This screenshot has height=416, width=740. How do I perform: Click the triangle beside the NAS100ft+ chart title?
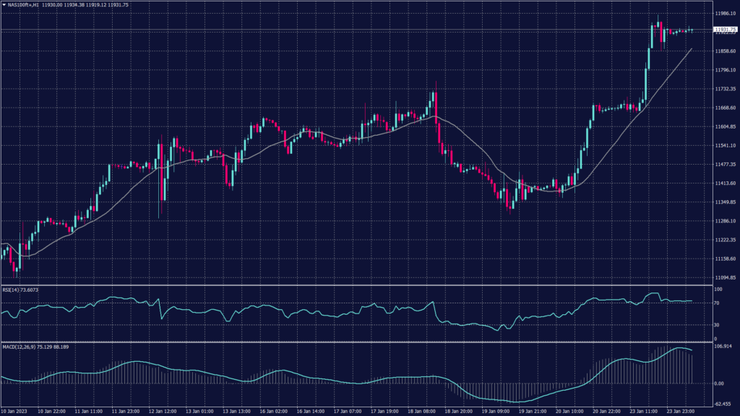[x=4, y=4]
